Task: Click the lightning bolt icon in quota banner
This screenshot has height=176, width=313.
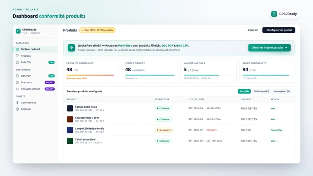Action: [x=71, y=48]
